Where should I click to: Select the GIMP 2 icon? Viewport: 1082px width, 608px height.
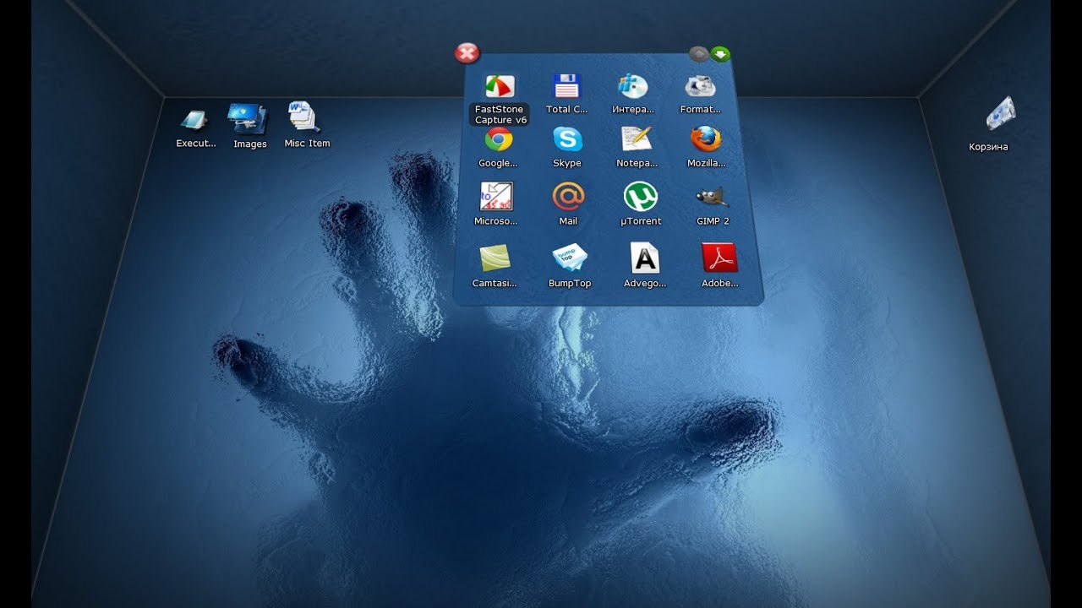[x=713, y=197]
